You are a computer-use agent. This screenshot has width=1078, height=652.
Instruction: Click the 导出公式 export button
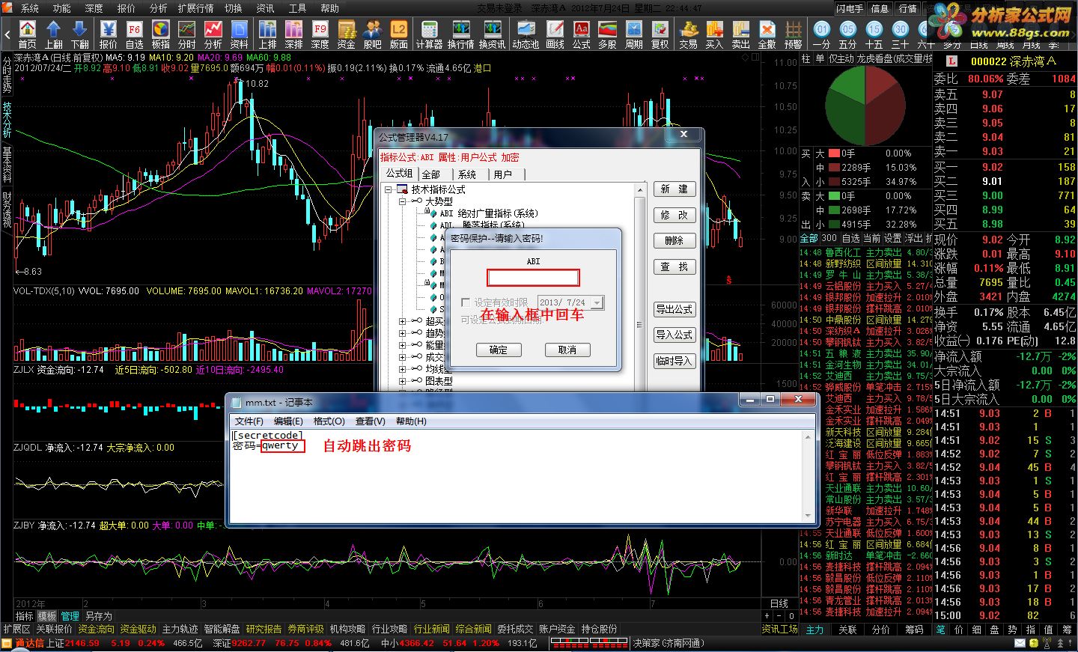(674, 309)
